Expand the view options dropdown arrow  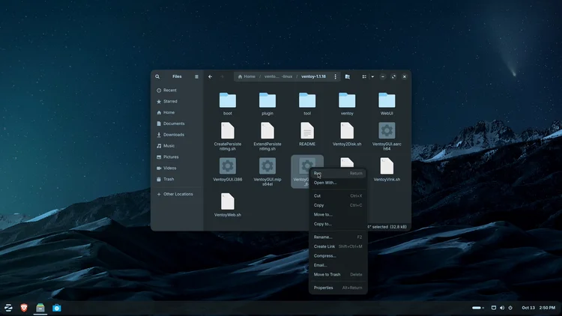click(372, 76)
